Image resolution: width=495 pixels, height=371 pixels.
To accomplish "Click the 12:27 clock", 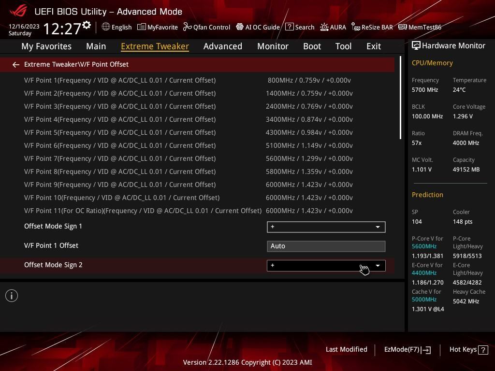I will point(62,29).
